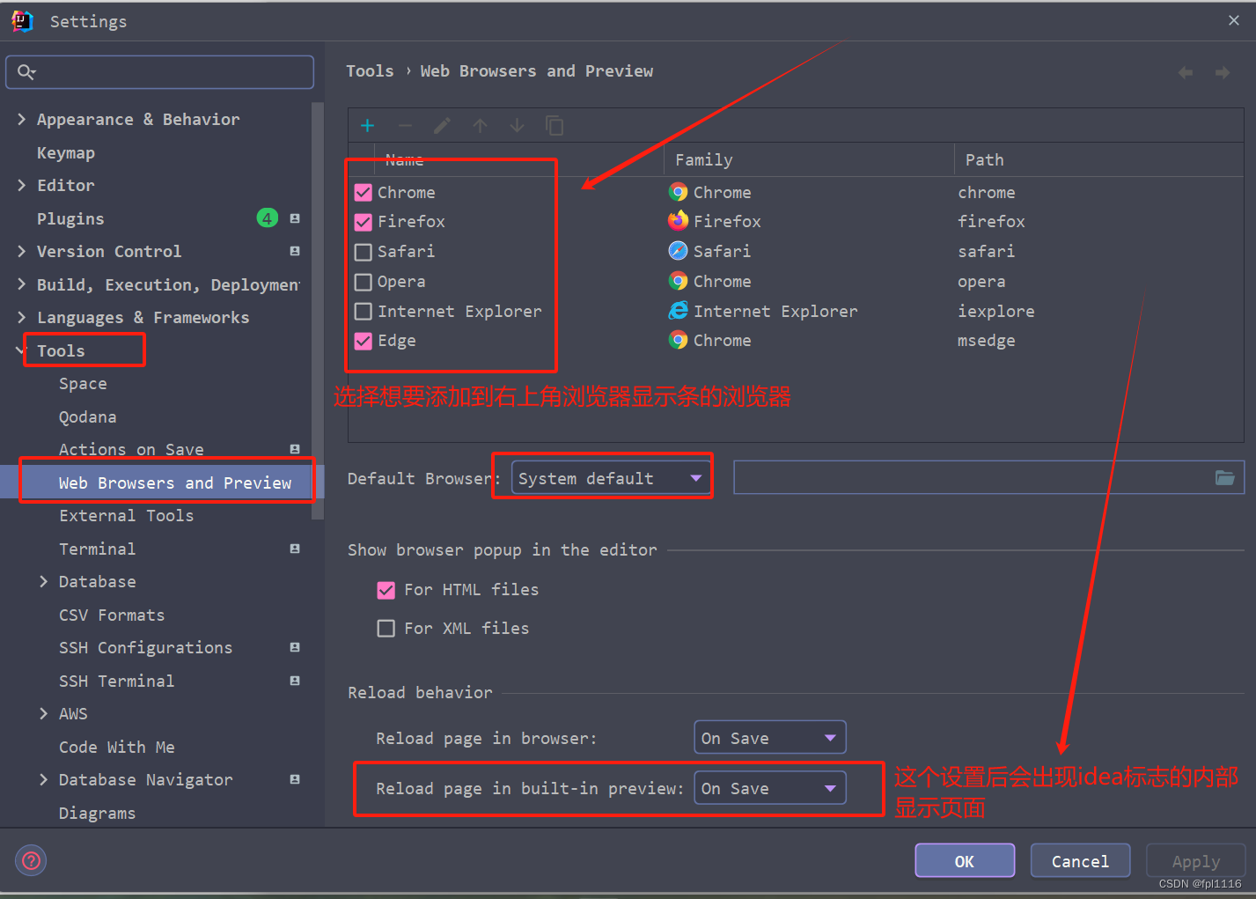
Task: Expand Appearance & Behavior section
Action: pos(22,119)
